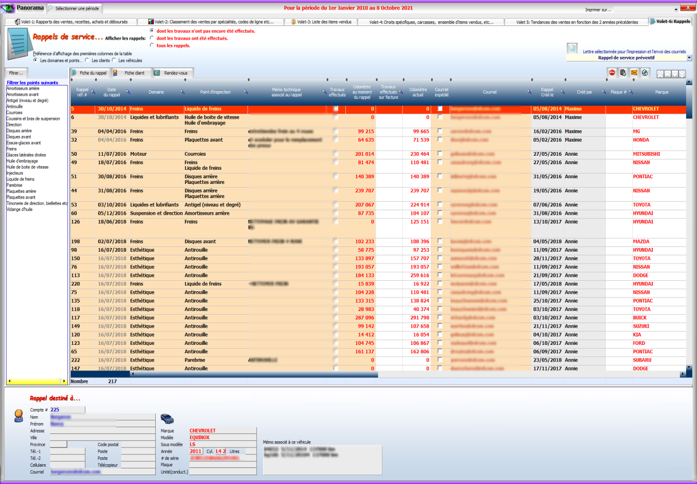The width and height of the screenshot is (697, 484).
Task: Click the red stop icon above the table
Action: [x=612, y=73]
